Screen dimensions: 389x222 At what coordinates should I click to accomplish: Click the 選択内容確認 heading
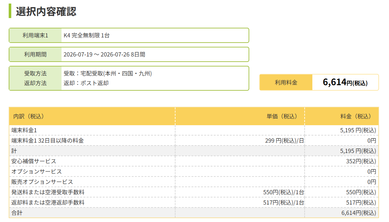[x=46, y=11]
